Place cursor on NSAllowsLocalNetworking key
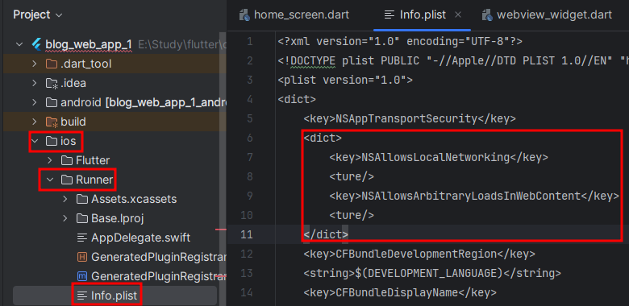629x306 pixels. (435, 157)
